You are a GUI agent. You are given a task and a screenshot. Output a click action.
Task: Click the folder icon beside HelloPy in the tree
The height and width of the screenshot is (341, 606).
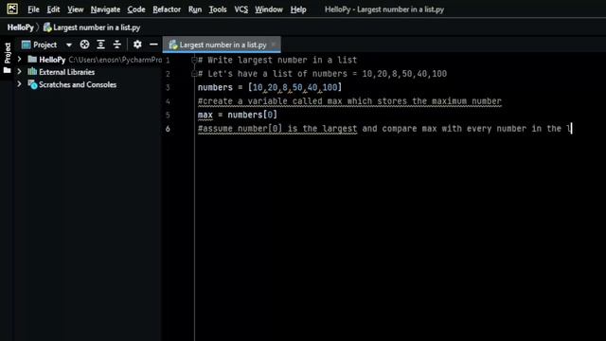pos(32,59)
